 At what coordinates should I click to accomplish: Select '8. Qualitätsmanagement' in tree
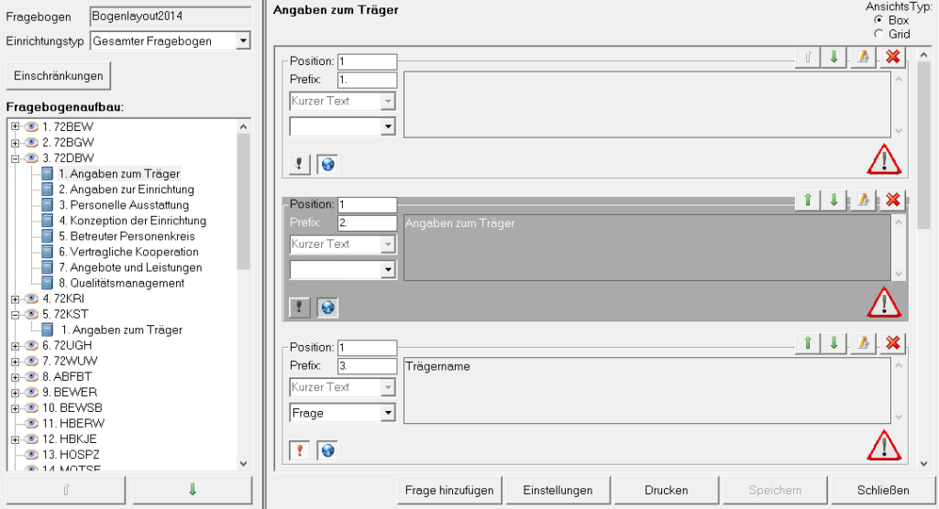[121, 283]
